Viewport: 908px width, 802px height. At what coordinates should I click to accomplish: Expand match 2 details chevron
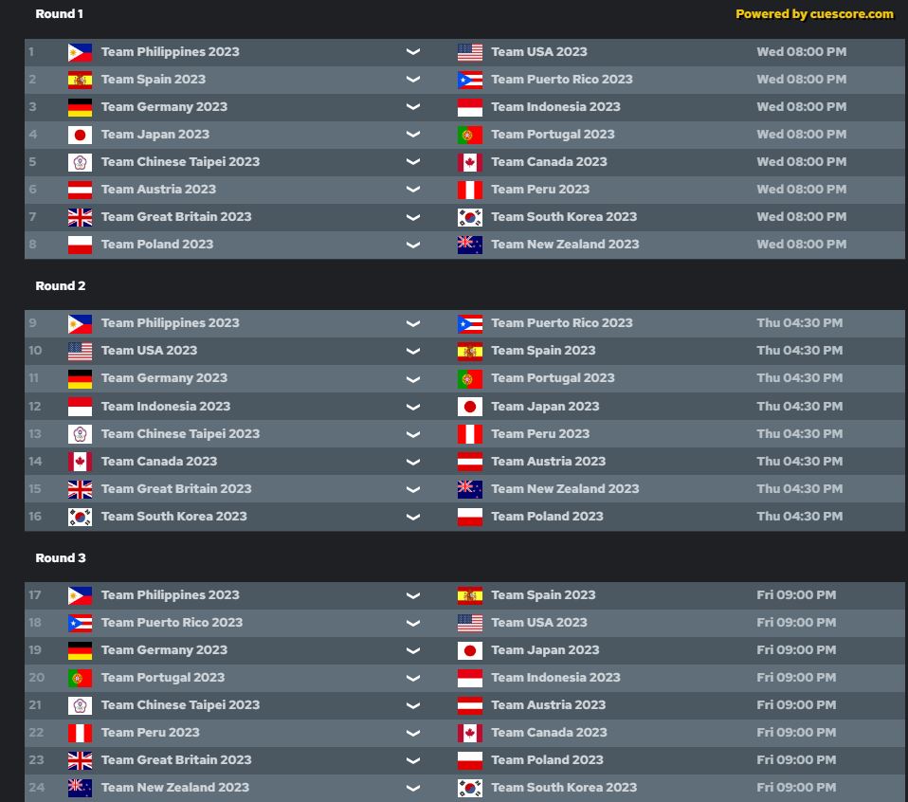[413, 80]
